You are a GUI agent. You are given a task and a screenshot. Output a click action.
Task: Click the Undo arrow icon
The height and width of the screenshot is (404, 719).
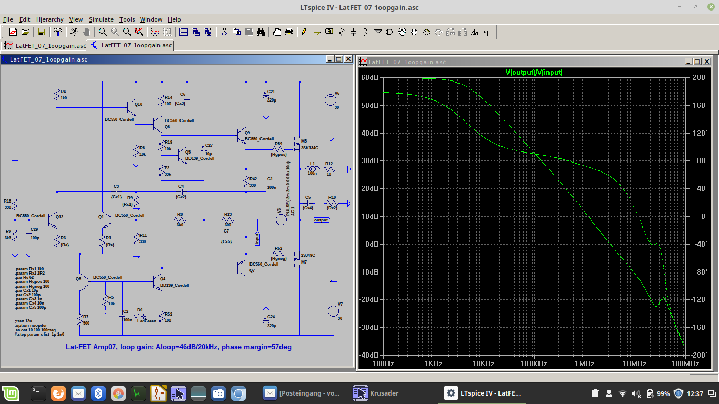426,32
